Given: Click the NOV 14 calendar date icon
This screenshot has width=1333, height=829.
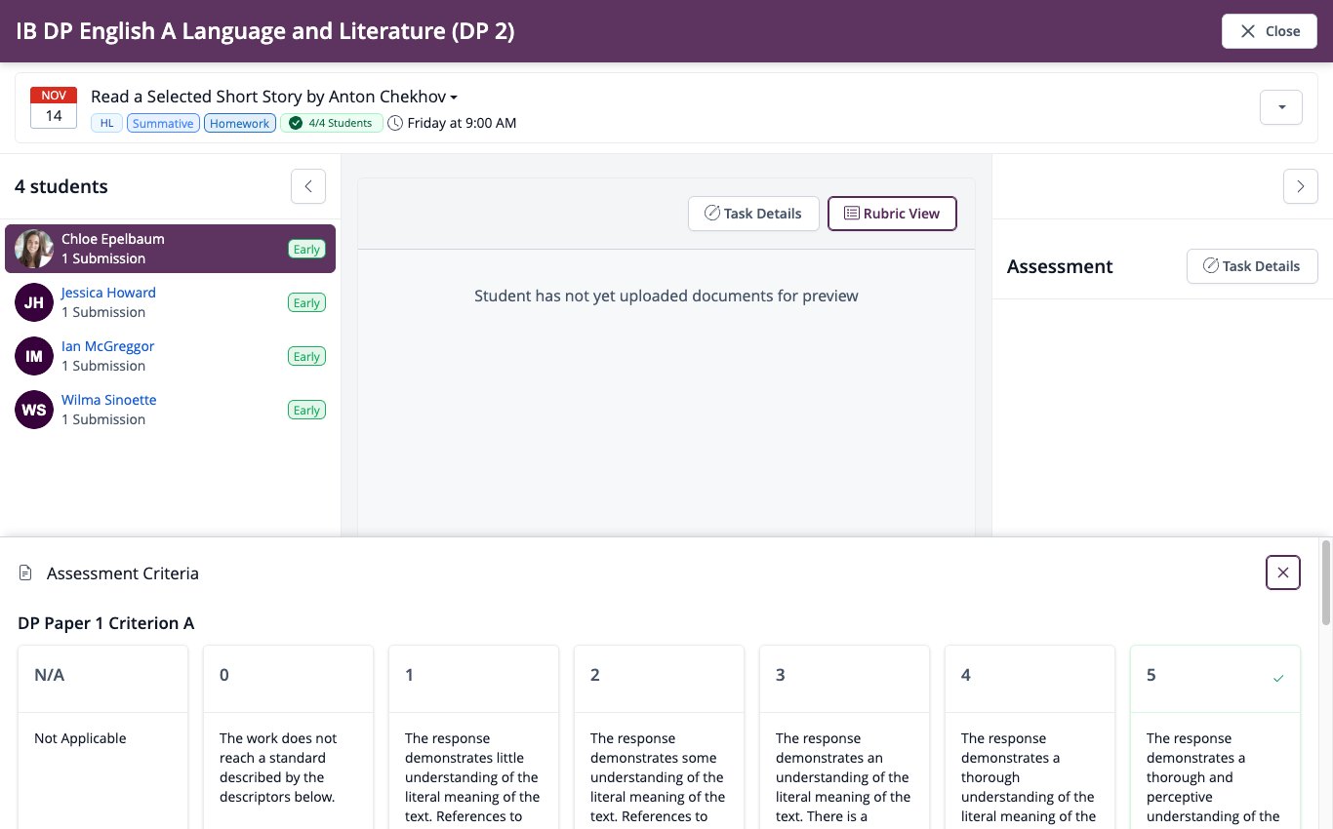Looking at the screenshot, I should coord(54,107).
